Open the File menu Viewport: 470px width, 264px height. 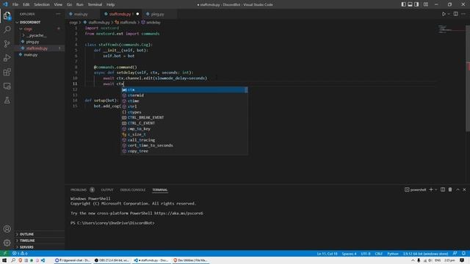pos(15,4)
